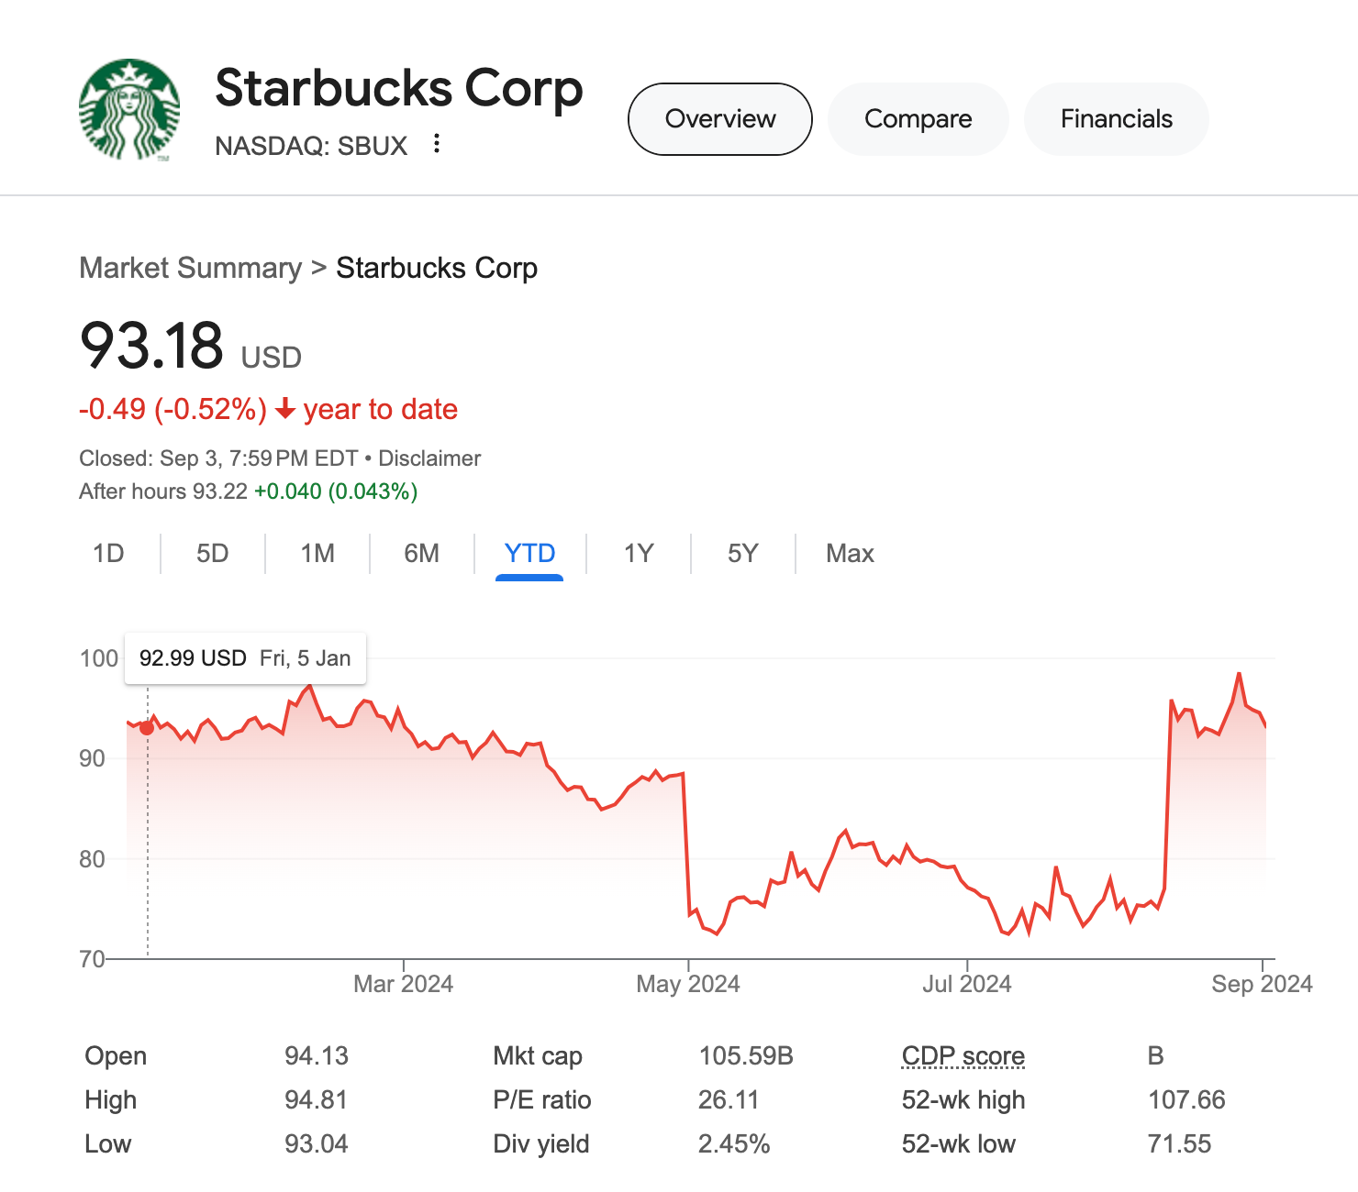Switch chart to 6M range
This screenshot has height=1192, width=1358.
pyautogui.click(x=421, y=554)
